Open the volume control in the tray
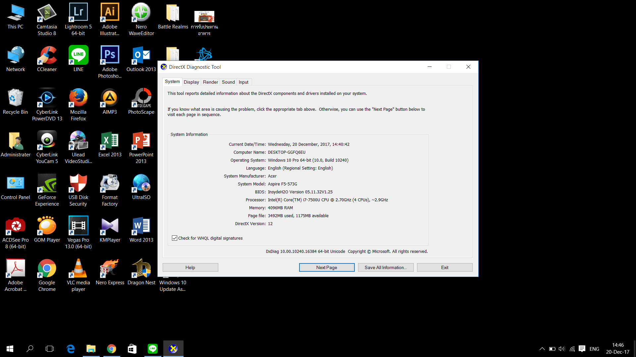This screenshot has width=636, height=357. click(561, 349)
